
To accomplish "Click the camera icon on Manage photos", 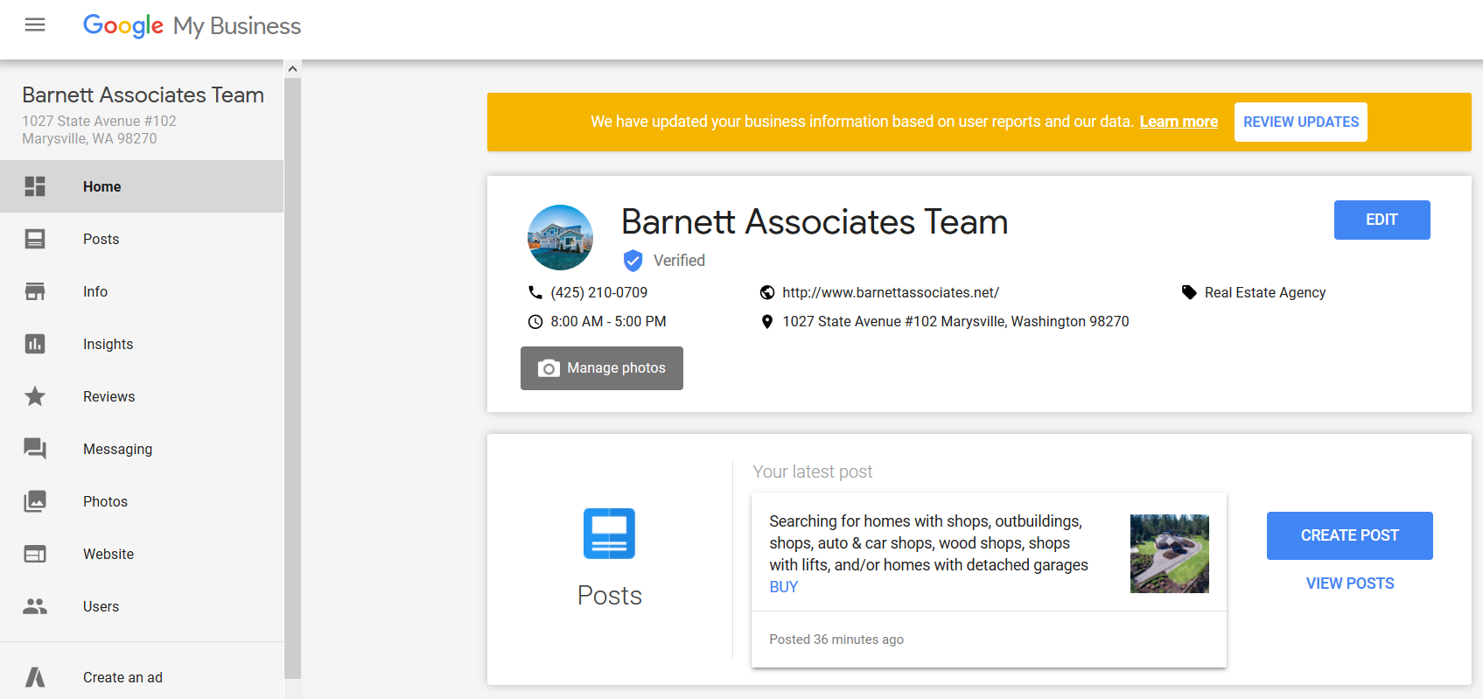I will [x=549, y=368].
